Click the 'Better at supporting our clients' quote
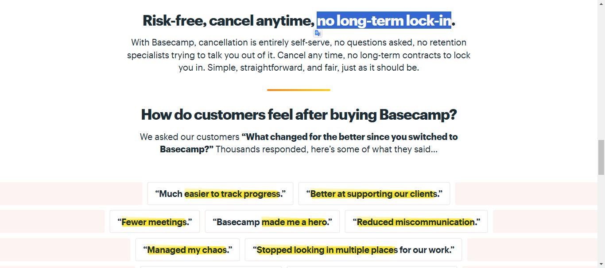This screenshot has width=605, height=268. [374, 193]
